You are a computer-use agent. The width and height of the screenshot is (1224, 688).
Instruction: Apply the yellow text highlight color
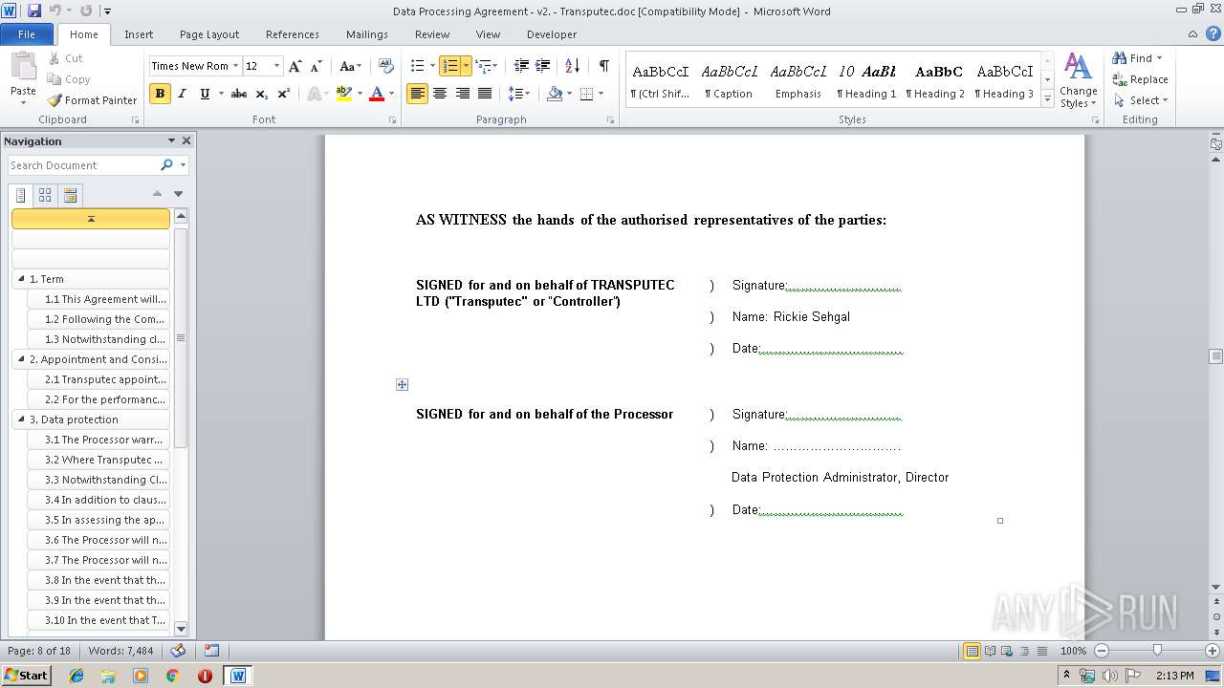[344, 94]
